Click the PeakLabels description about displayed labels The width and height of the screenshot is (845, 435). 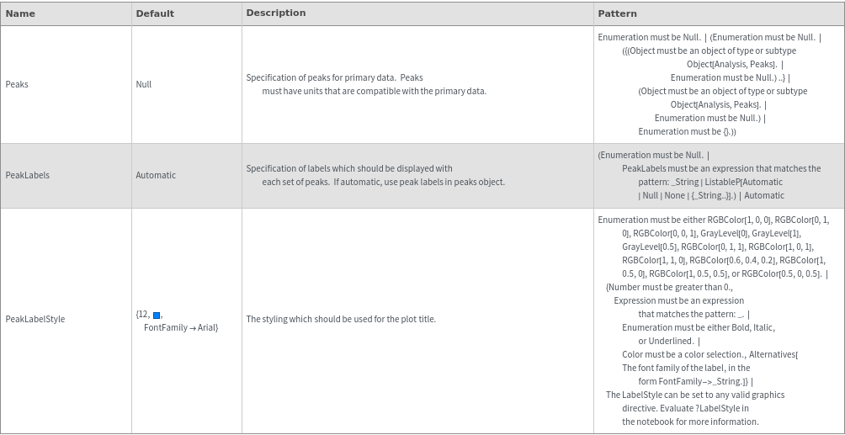pyautogui.click(x=375, y=175)
